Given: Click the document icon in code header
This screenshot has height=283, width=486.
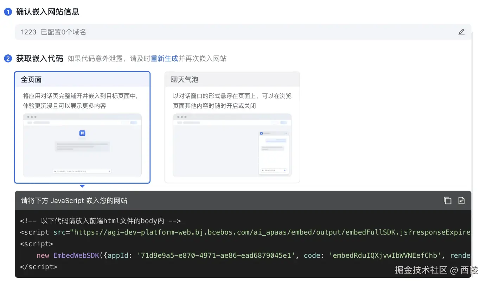Looking at the screenshot, I should [x=461, y=200].
